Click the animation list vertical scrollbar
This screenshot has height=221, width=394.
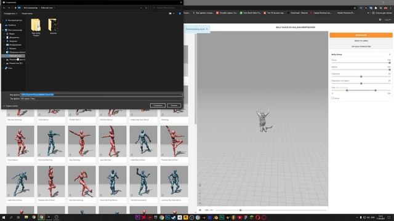tap(196, 79)
